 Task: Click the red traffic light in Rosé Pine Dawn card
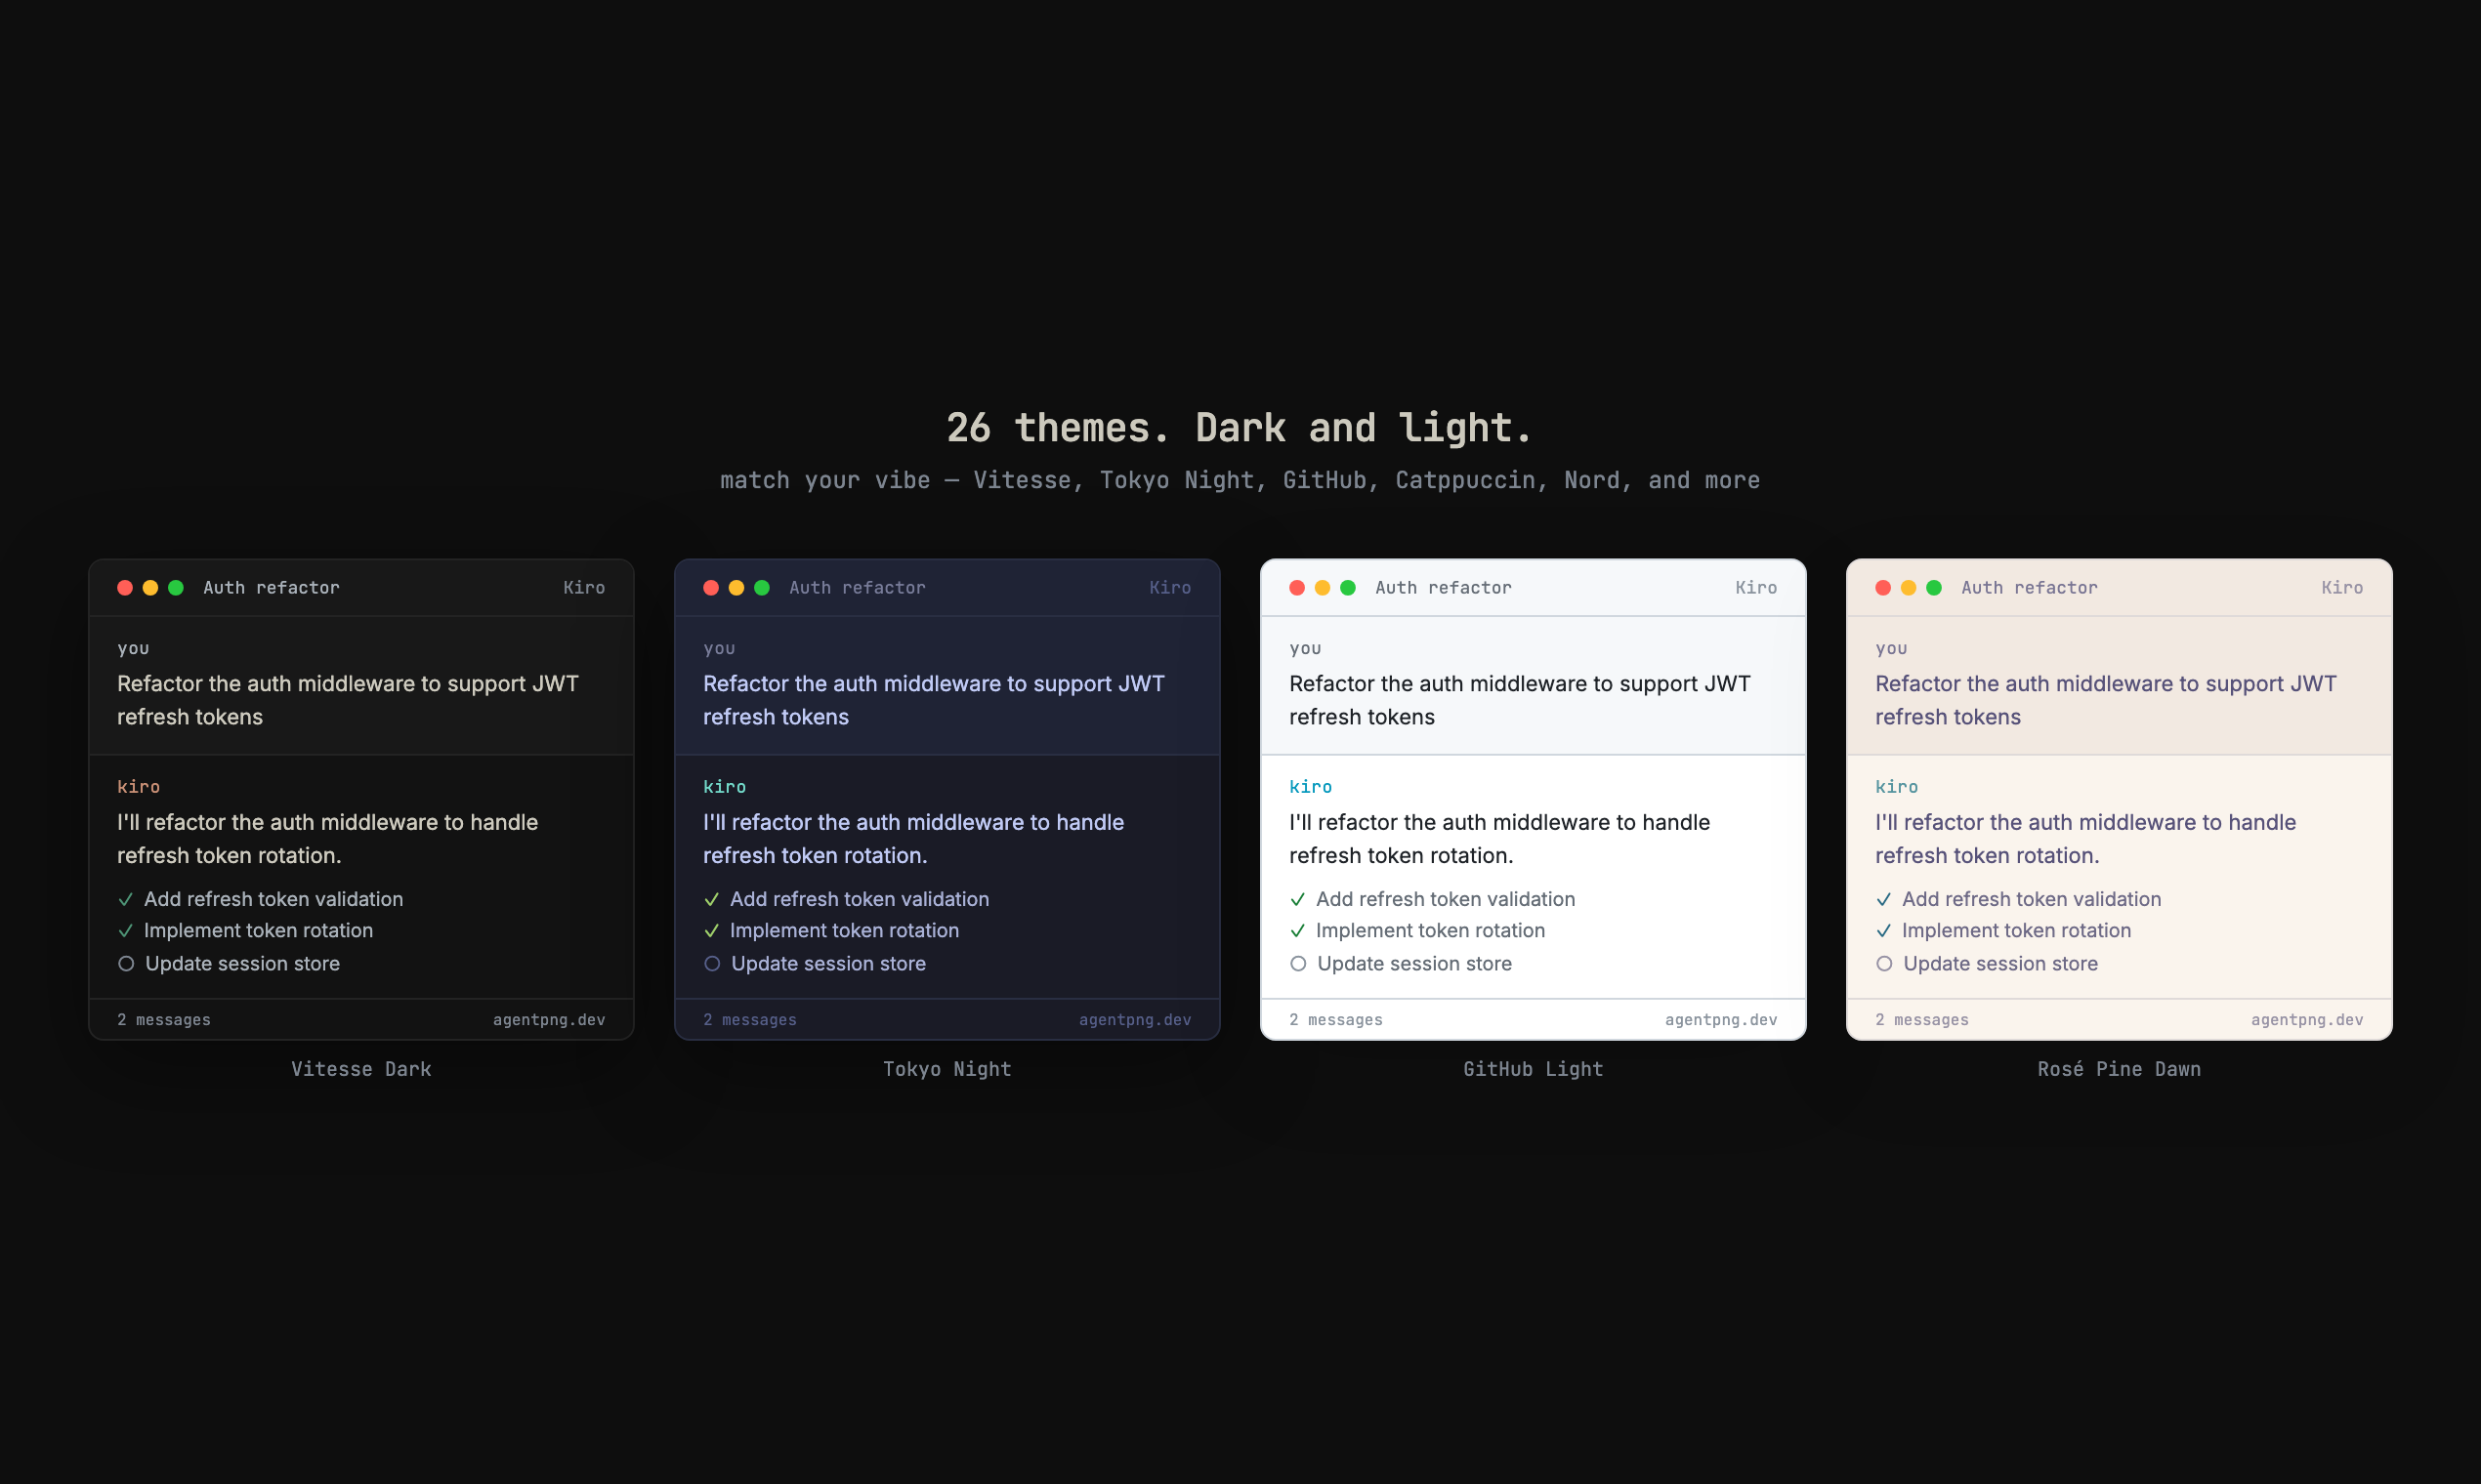click(x=1883, y=588)
